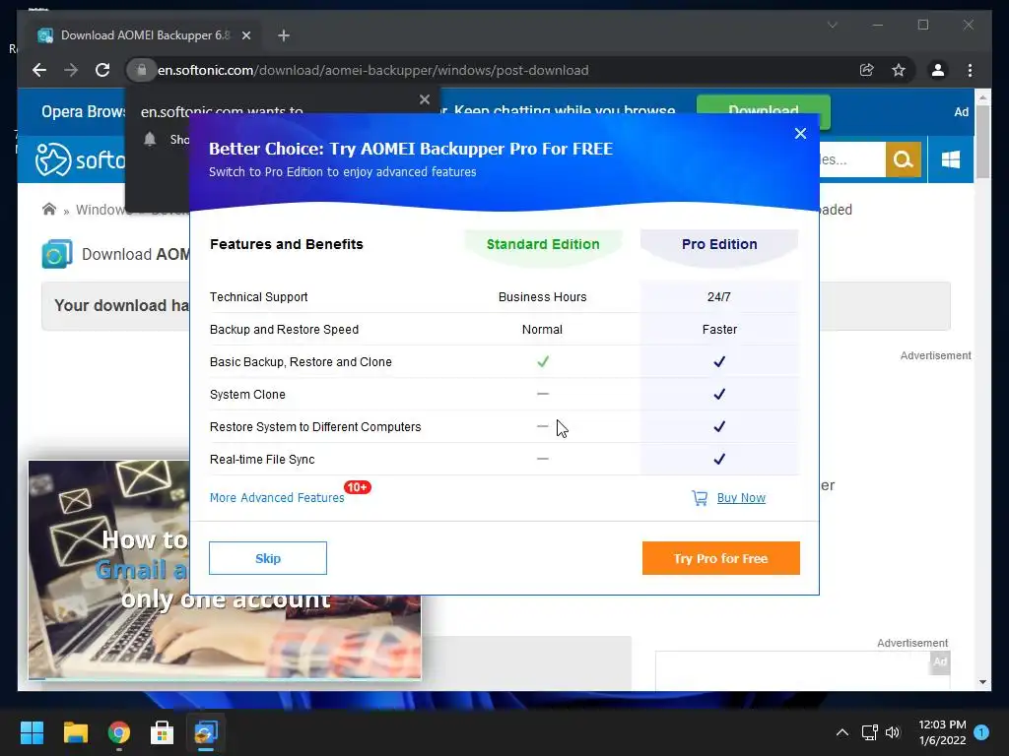Go to Softonic home breadcrumb icon
The height and width of the screenshot is (756, 1009).
(x=49, y=209)
